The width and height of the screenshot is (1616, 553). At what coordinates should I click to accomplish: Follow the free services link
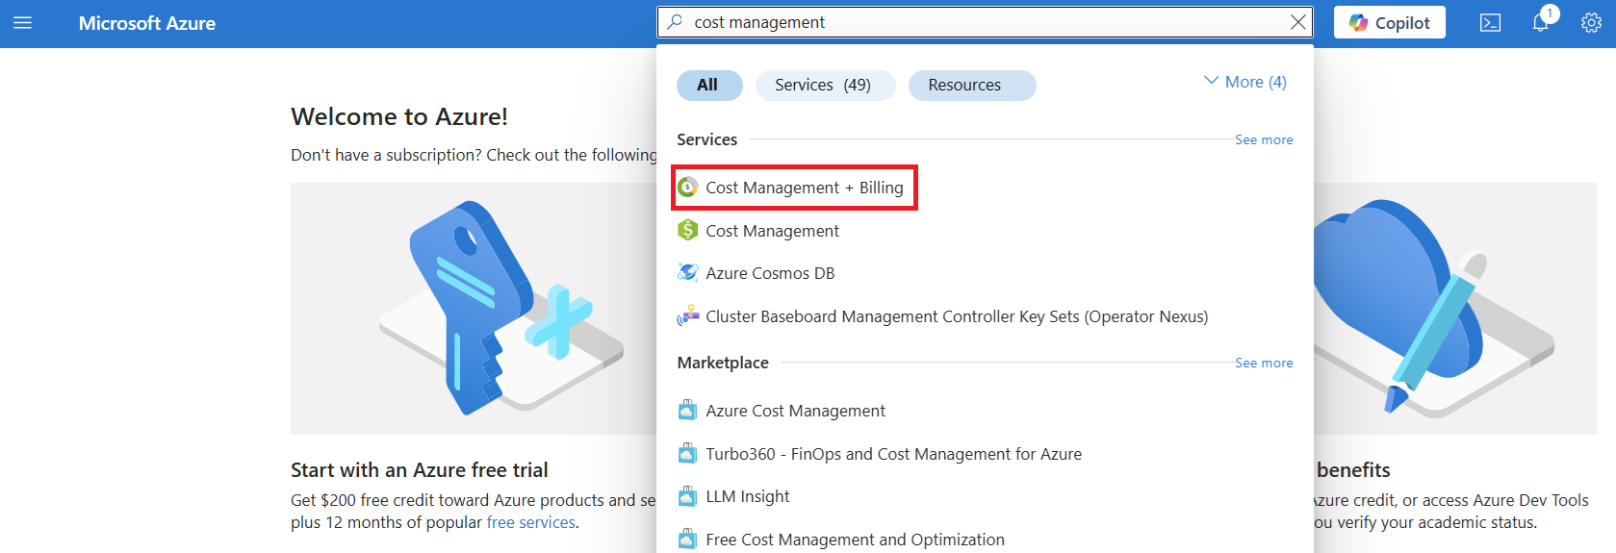pyautogui.click(x=530, y=522)
